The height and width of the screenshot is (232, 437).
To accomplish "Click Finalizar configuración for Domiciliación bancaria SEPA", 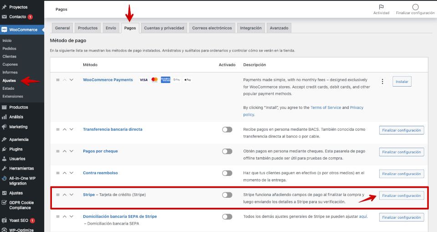I will 401,217.
